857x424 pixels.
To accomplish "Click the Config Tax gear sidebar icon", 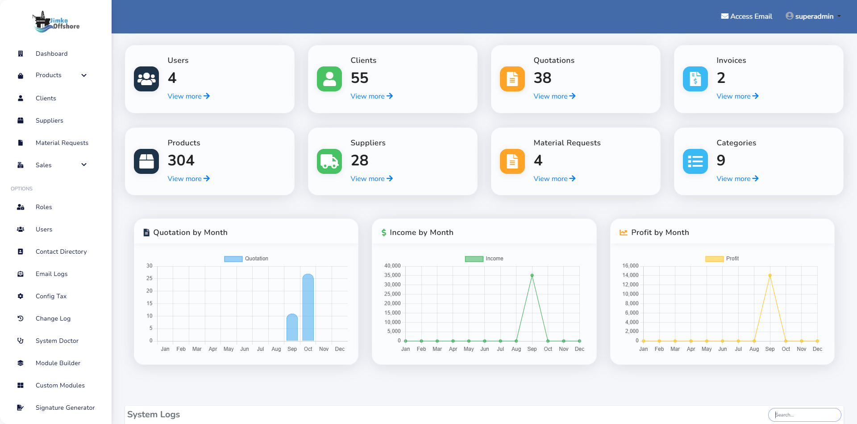I will point(21,296).
